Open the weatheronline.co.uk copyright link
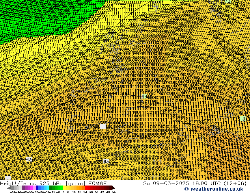The width and height of the screenshot is (250, 193). (214, 189)
